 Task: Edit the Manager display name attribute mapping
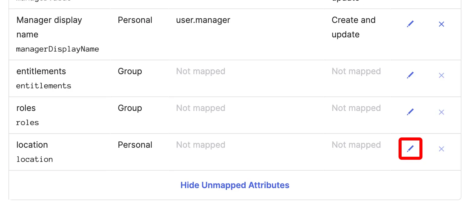click(410, 24)
